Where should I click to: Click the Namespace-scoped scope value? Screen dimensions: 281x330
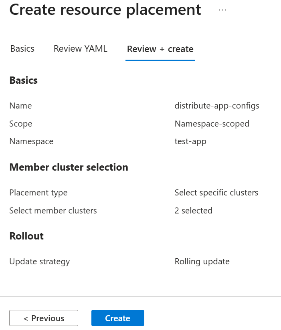[x=212, y=124]
